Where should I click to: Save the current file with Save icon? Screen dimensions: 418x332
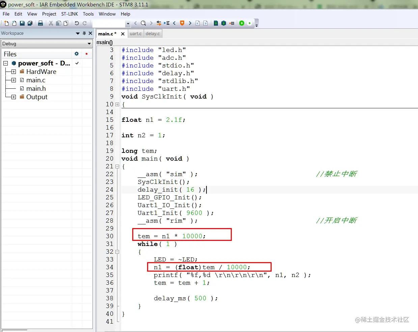click(22, 23)
